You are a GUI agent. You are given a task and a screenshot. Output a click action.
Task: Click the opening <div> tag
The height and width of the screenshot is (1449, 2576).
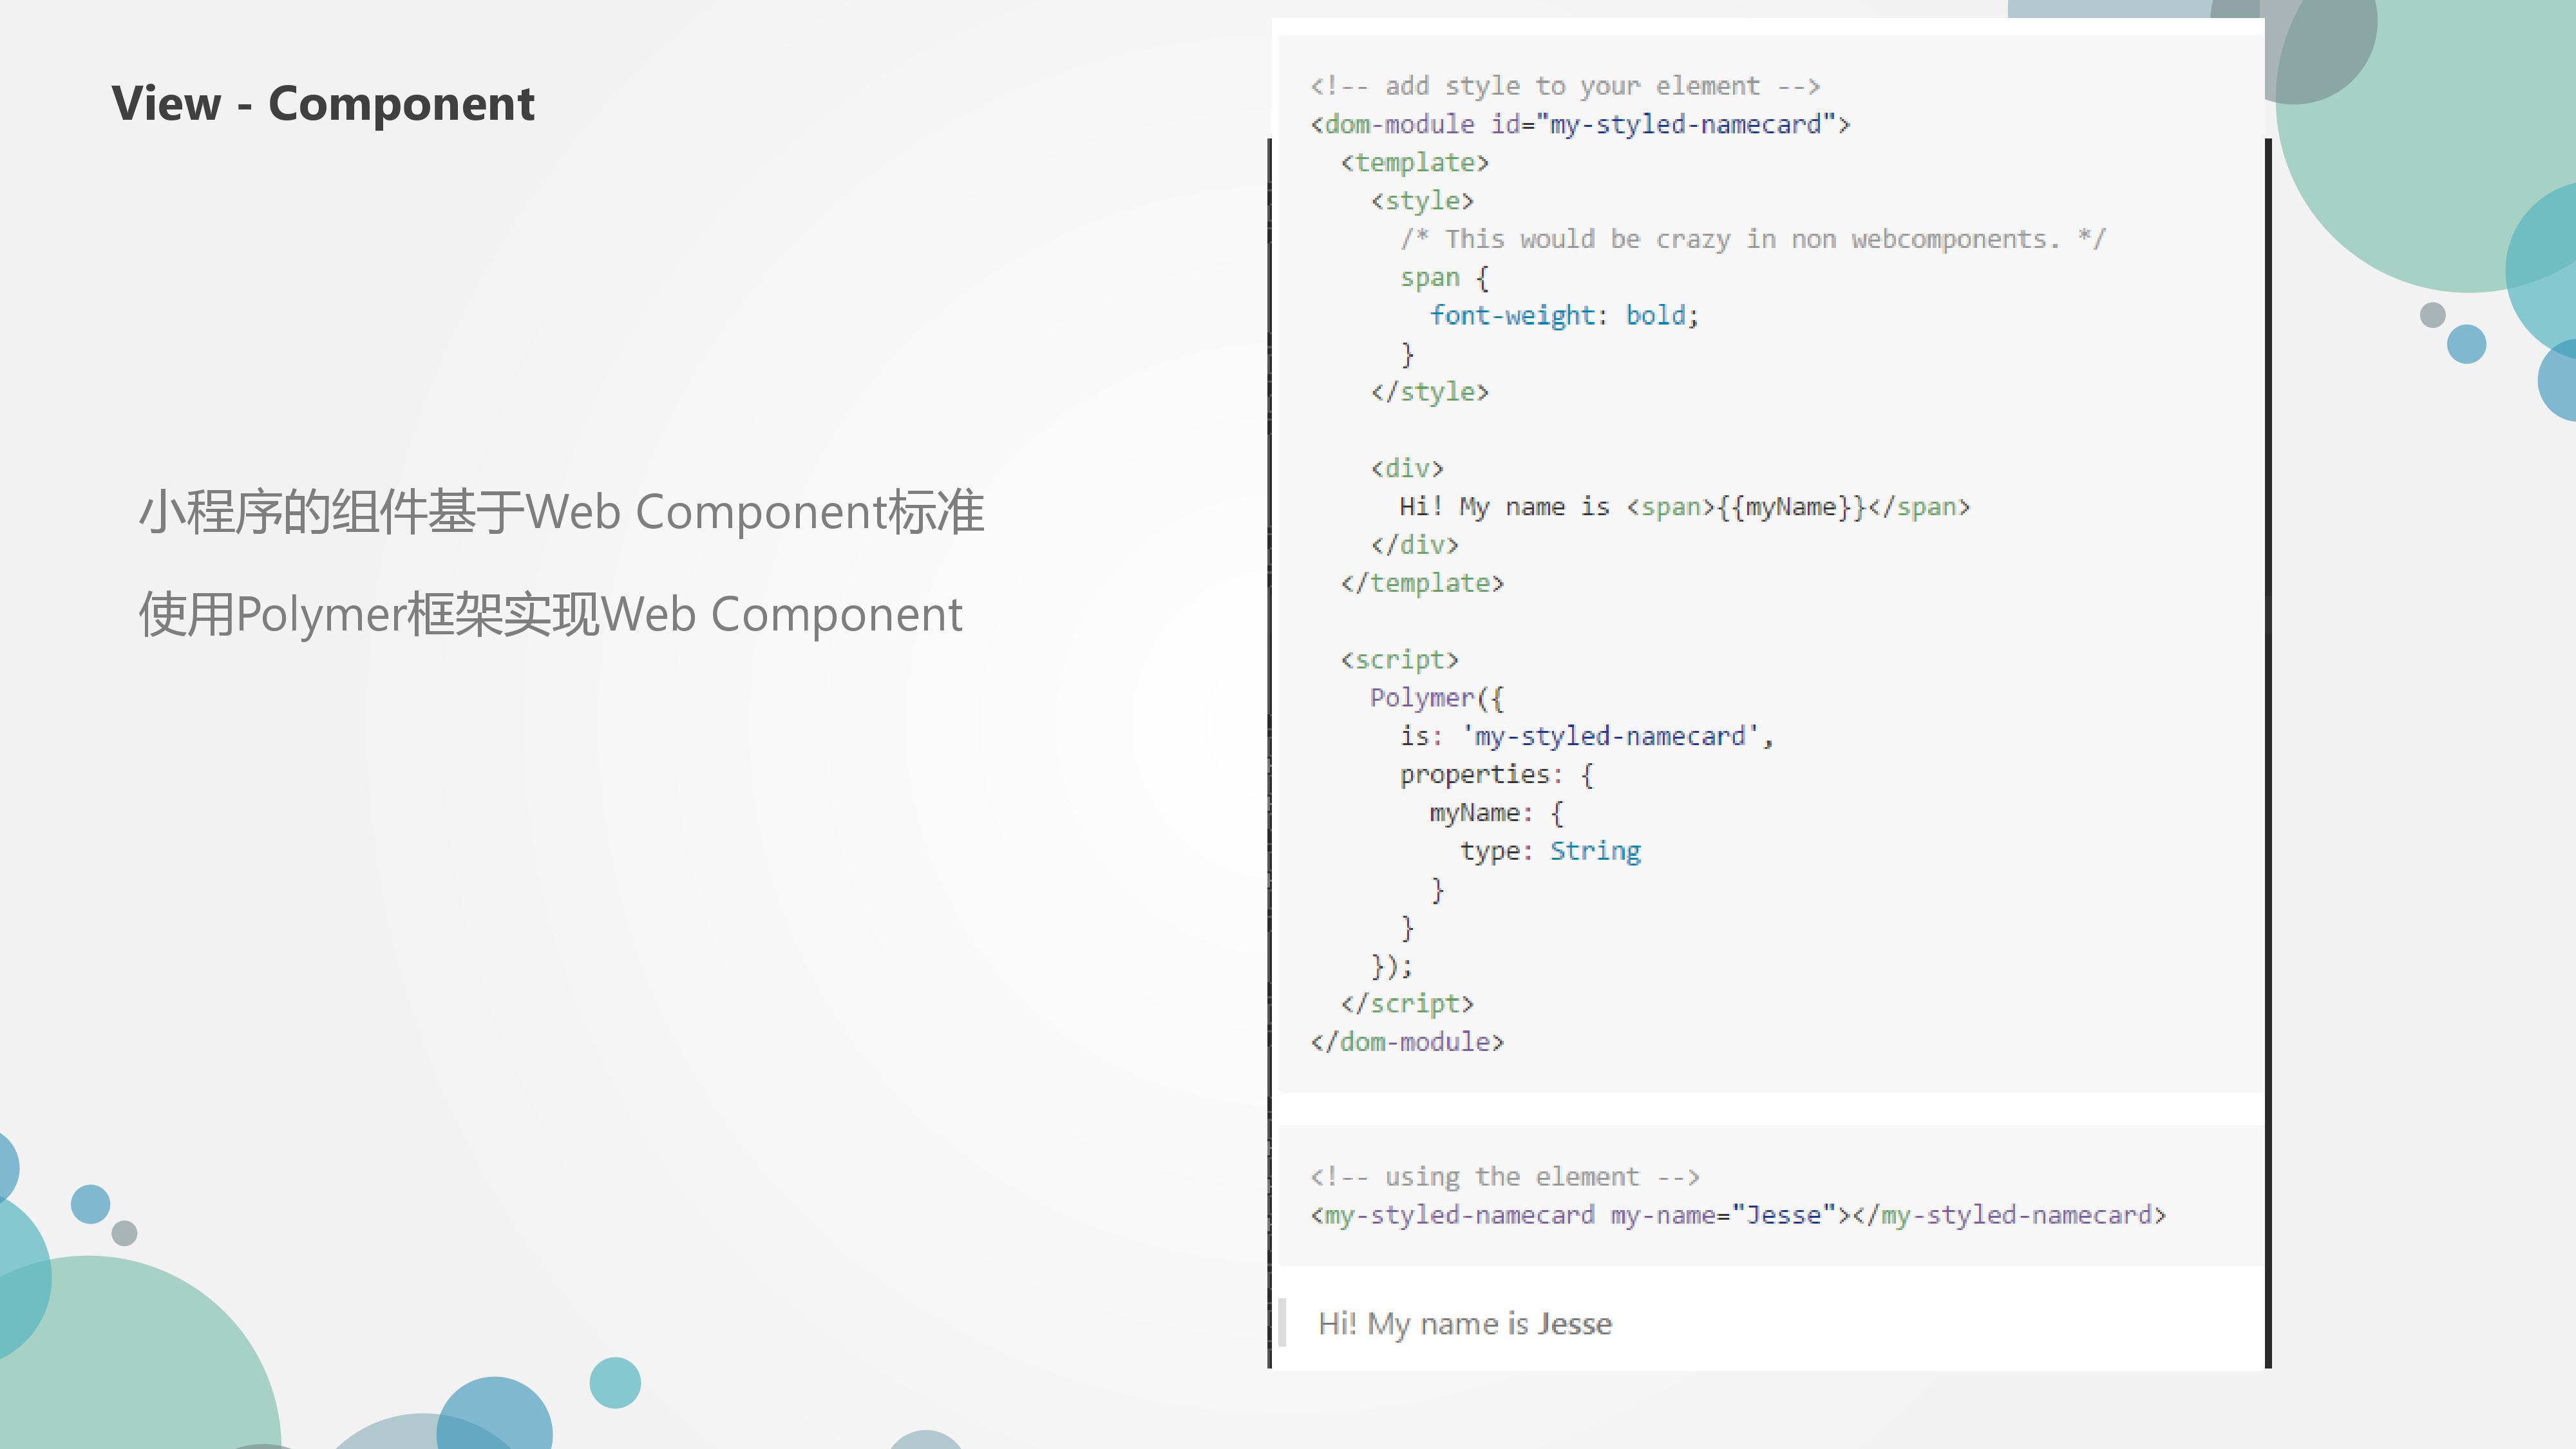coord(1407,468)
